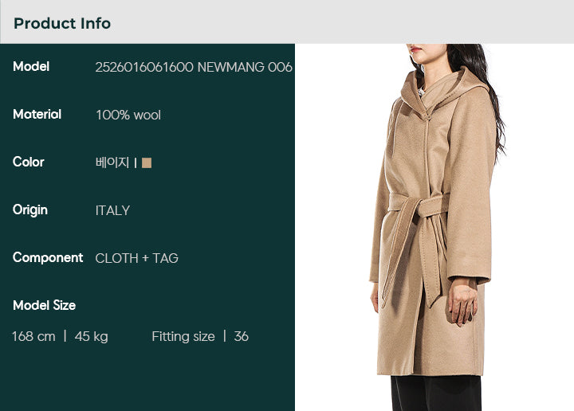The width and height of the screenshot is (574, 411).
Task: Click the Origin label
Action: pyautogui.click(x=30, y=210)
